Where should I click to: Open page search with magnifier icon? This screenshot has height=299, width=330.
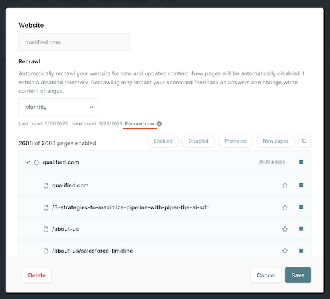pos(304,141)
